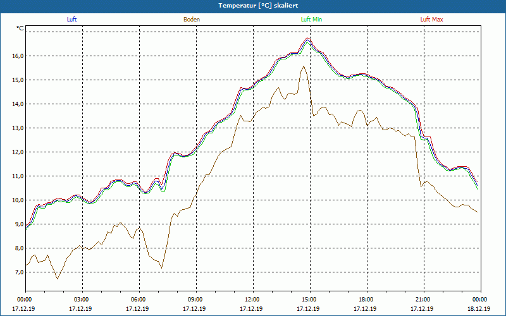This screenshot has height=316, width=506.
Task: Click the air temperature peak near 15:00
Action: click(307, 38)
